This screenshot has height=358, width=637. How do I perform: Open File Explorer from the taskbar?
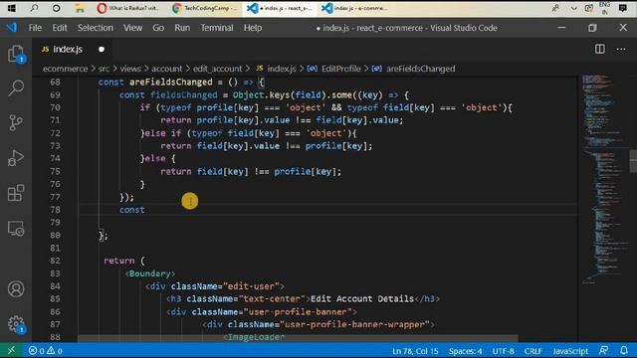pos(80,8)
